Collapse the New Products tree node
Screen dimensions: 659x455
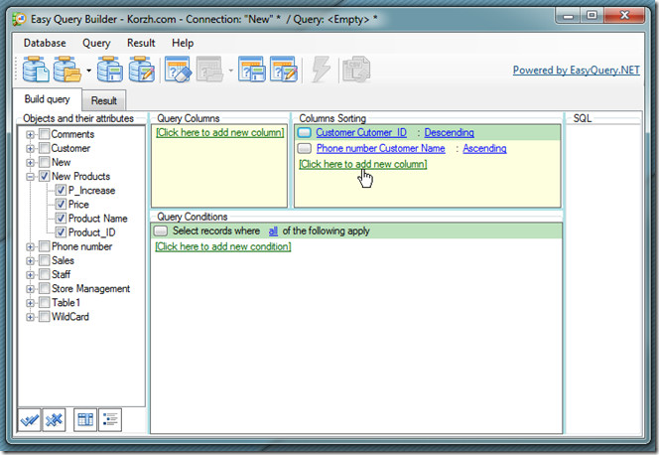(30, 177)
